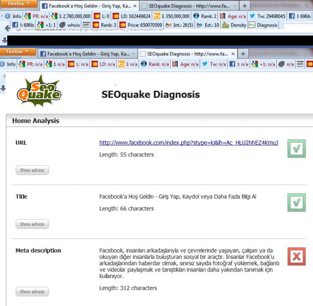Open the whois lookup
313x306 pixels.
(70, 25)
